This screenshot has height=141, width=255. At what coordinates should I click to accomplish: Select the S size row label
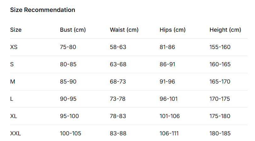tap(12, 64)
